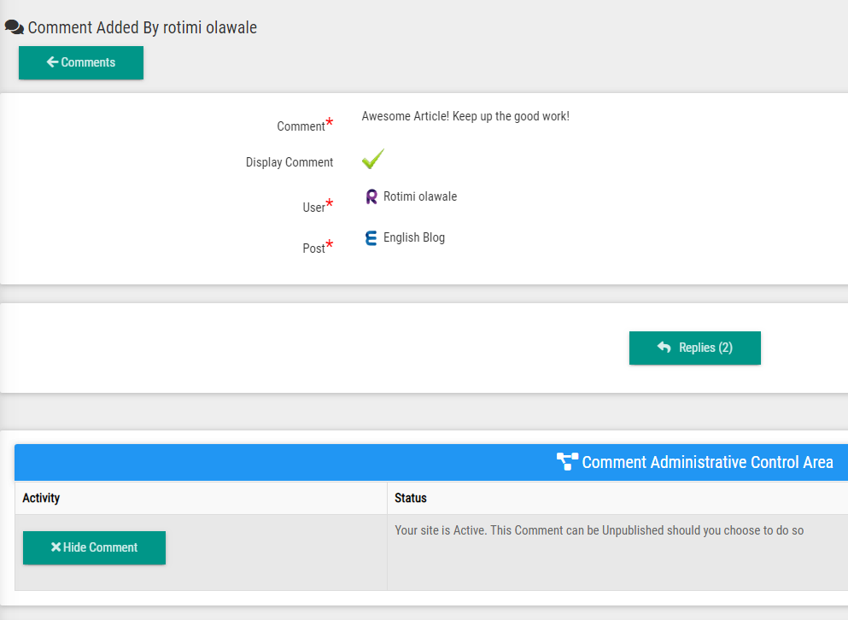This screenshot has width=848, height=620.
Task: Open the Replies (2) button
Action: (694, 348)
